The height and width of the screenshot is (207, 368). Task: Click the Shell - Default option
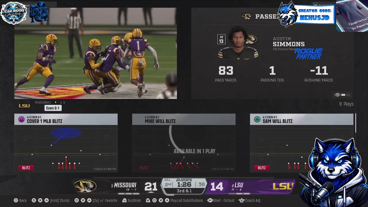tap(224, 200)
